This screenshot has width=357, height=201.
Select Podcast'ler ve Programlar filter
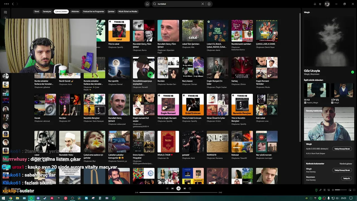click(93, 11)
